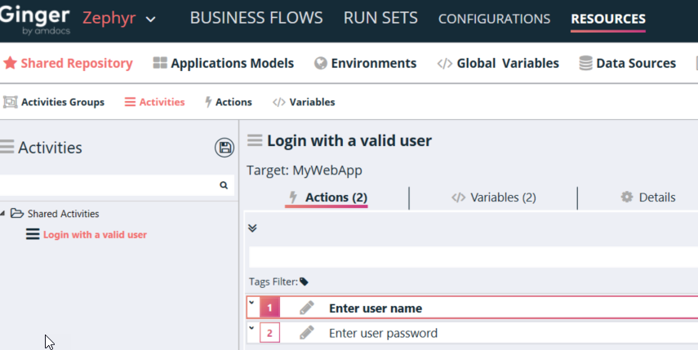Click the Tags Filter tag icon
The image size is (698, 350).
click(304, 281)
